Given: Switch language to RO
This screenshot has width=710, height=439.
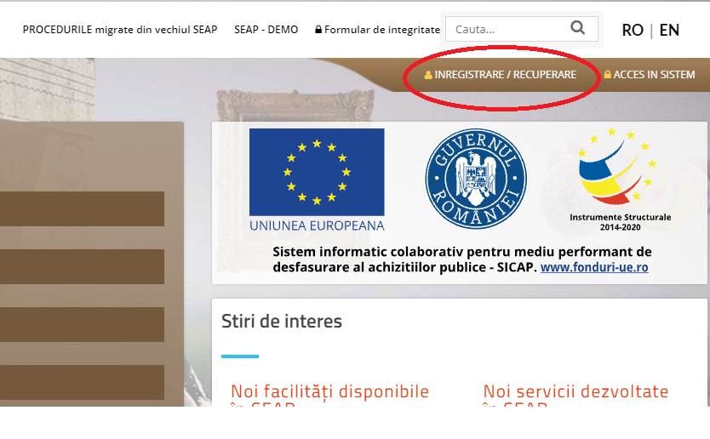Looking at the screenshot, I should point(633,31).
